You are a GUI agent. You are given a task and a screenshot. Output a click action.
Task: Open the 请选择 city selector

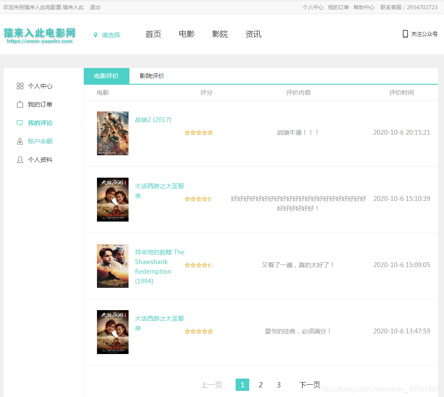point(111,35)
